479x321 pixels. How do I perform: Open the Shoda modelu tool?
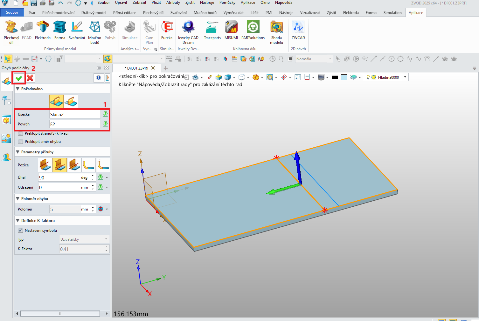point(277,32)
